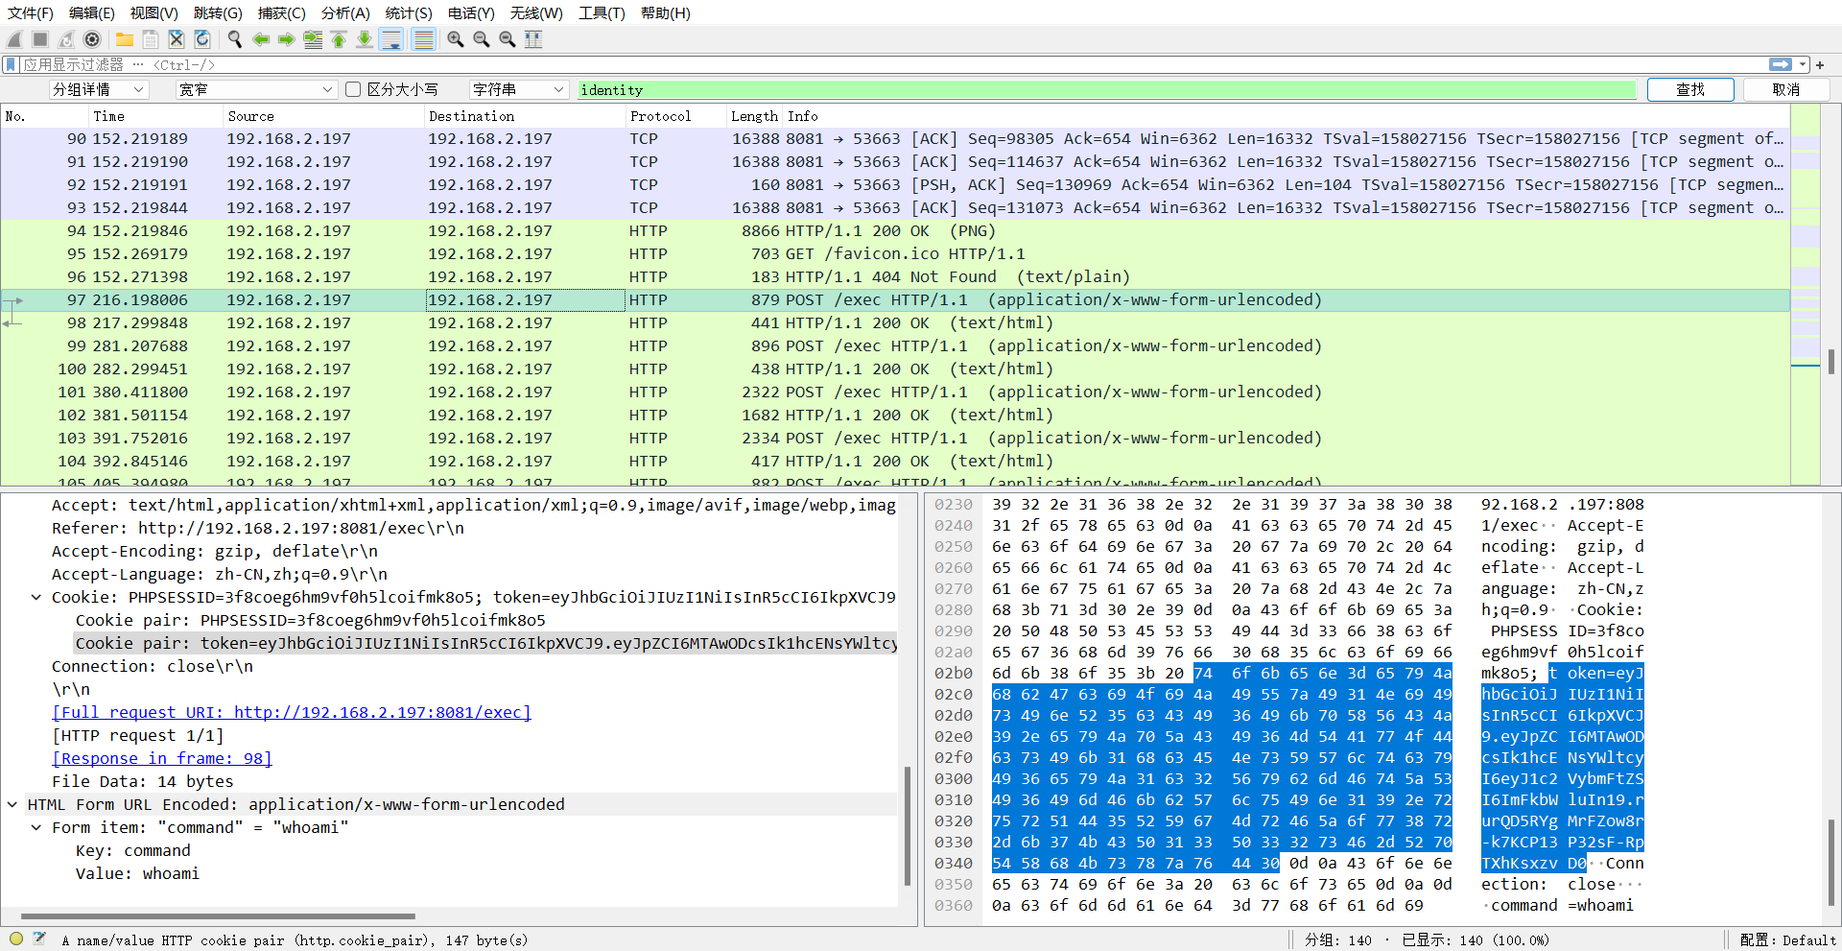The width and height of the screenshot is (1842, 951).
Task: Open 分组详情 search scope dropdown
Action: click(99, 89)
